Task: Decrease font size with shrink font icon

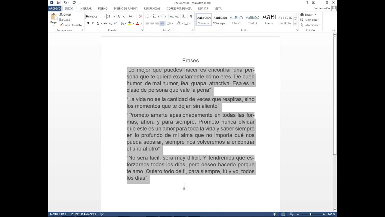Action: [124, 16]
